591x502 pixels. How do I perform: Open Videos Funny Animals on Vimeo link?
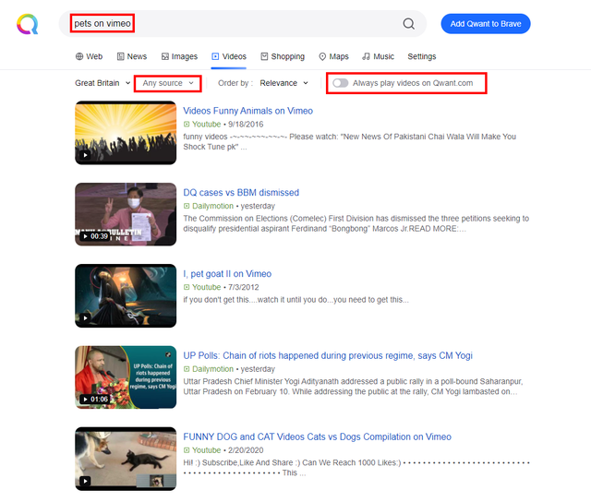pos(248,111)
